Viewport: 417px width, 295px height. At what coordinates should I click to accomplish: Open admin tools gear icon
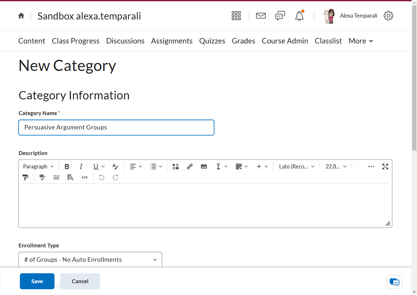point(388,16)
